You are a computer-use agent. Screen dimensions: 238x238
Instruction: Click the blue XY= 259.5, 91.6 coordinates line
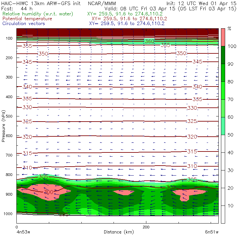(127, 23)
